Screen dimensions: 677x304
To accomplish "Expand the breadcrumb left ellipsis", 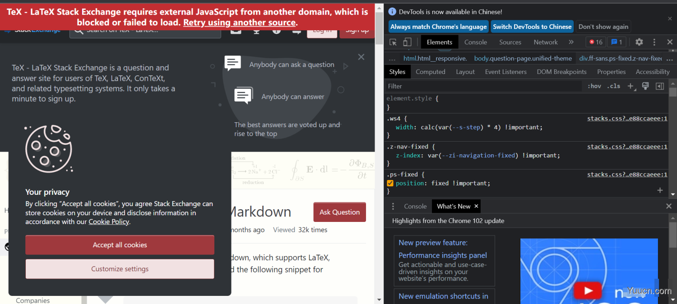I will (392, 59).
